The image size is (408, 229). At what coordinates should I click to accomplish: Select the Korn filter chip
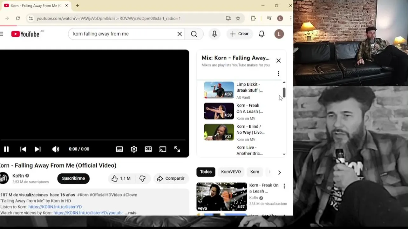click(x=255, y=172)
